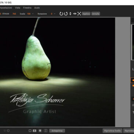
Task: Click the navigator preview thumbnail
Action: point(133,42)
